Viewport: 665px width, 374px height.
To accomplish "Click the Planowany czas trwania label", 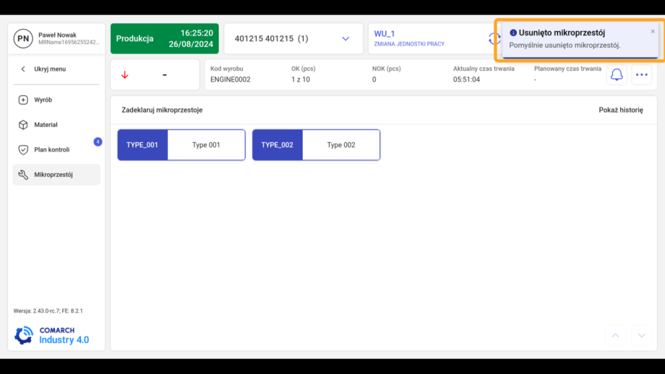I will 567,69.
